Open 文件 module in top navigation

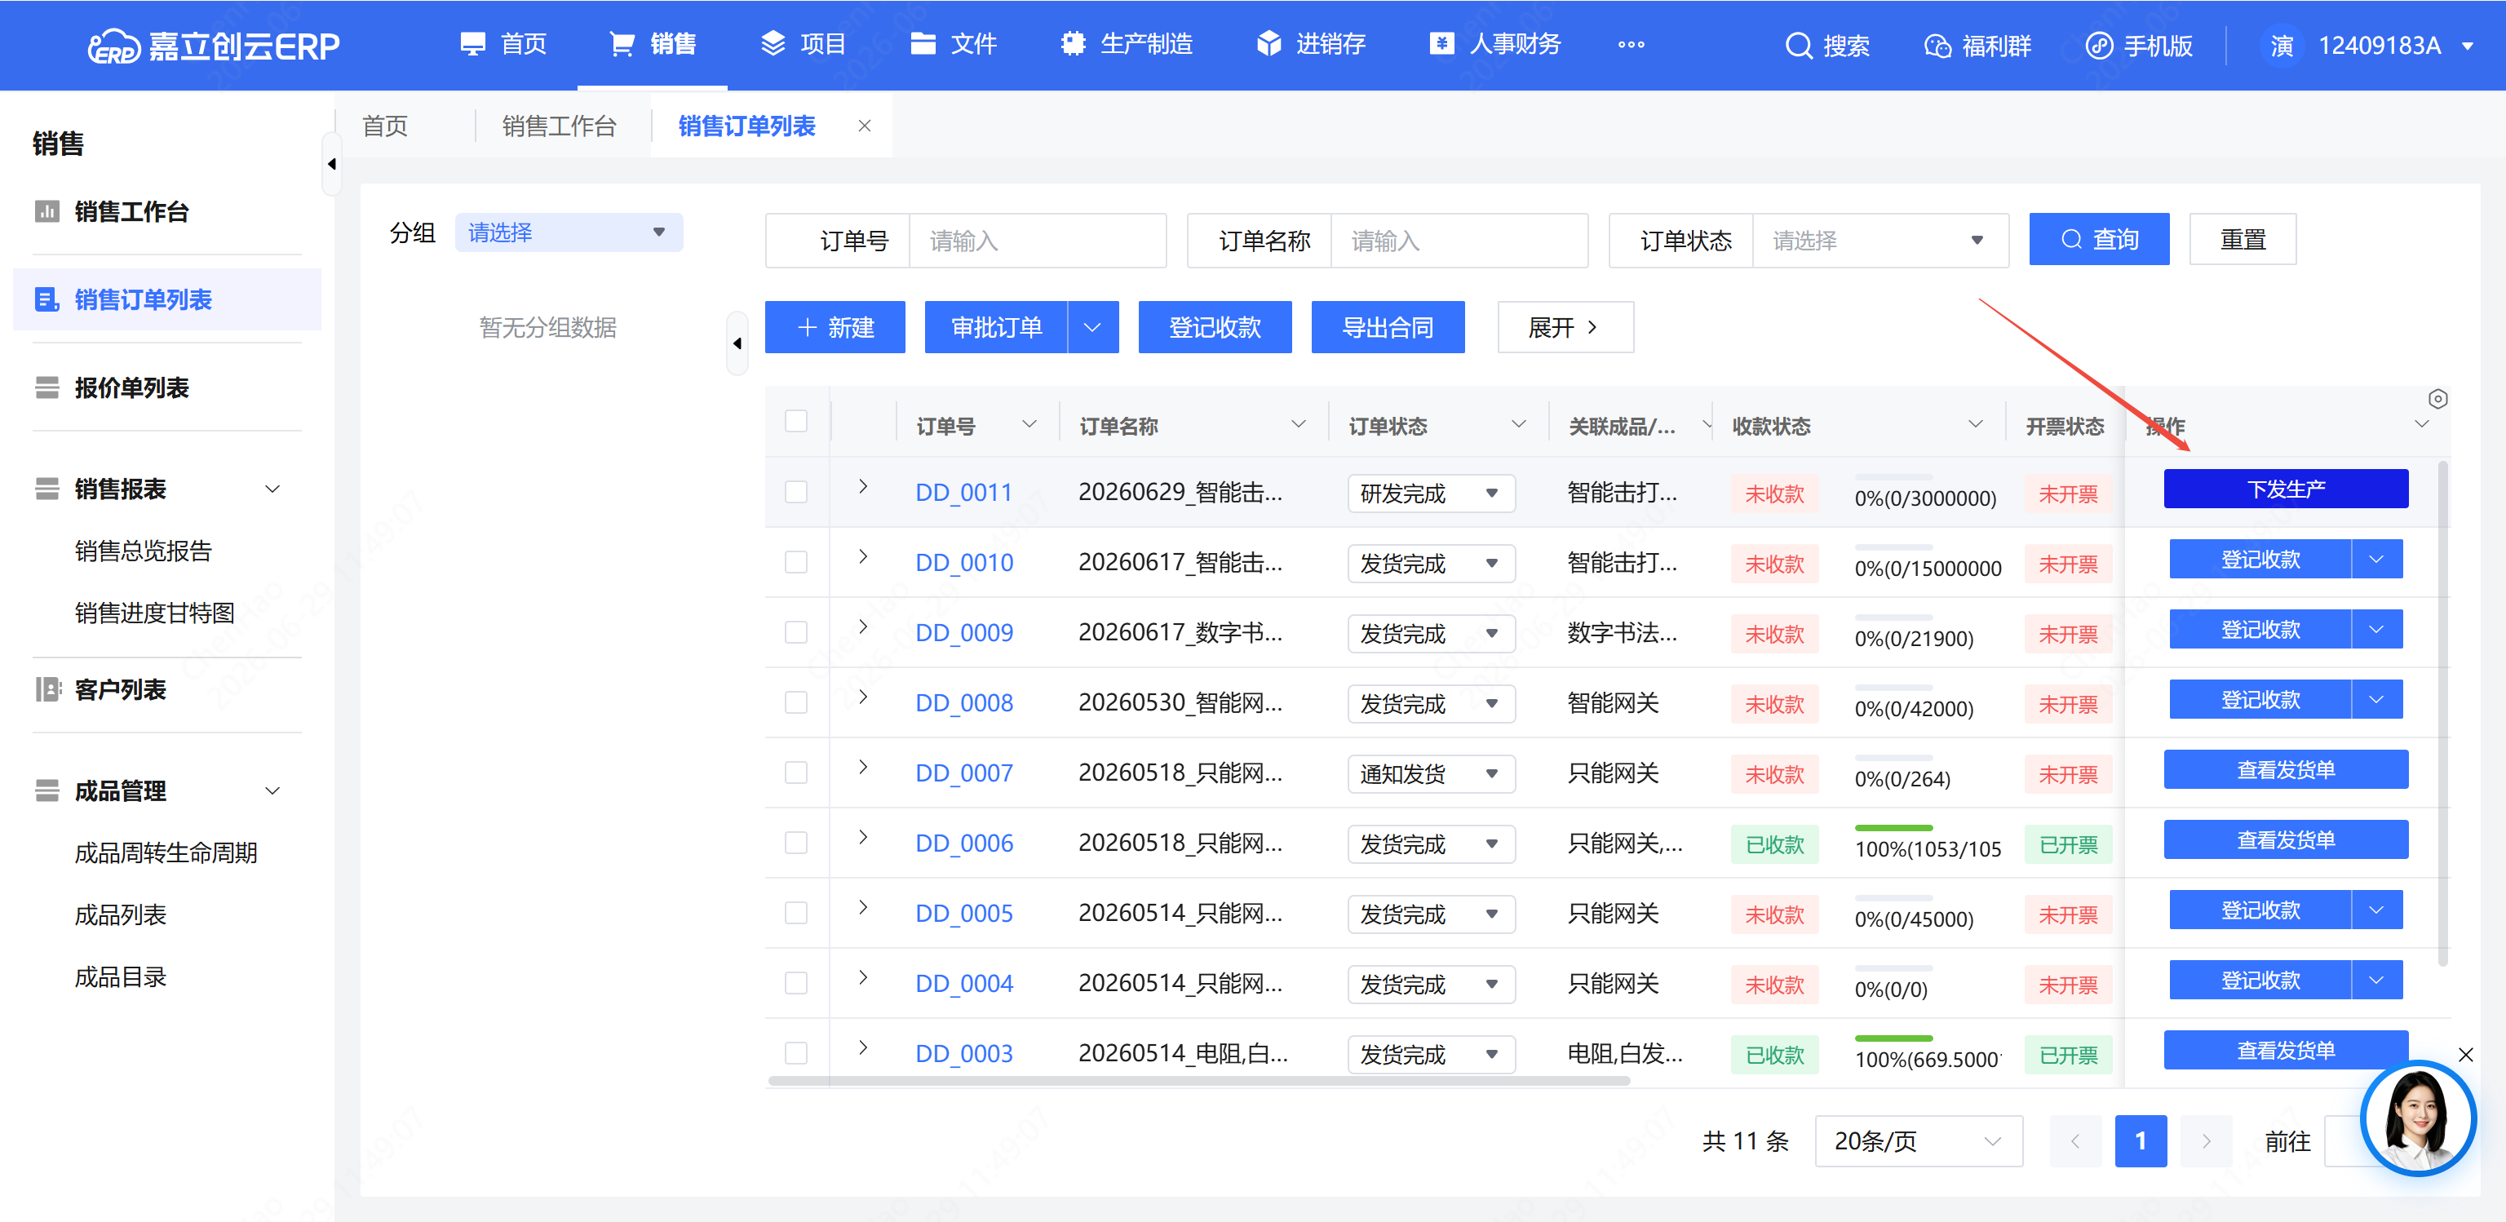point(954,45)
